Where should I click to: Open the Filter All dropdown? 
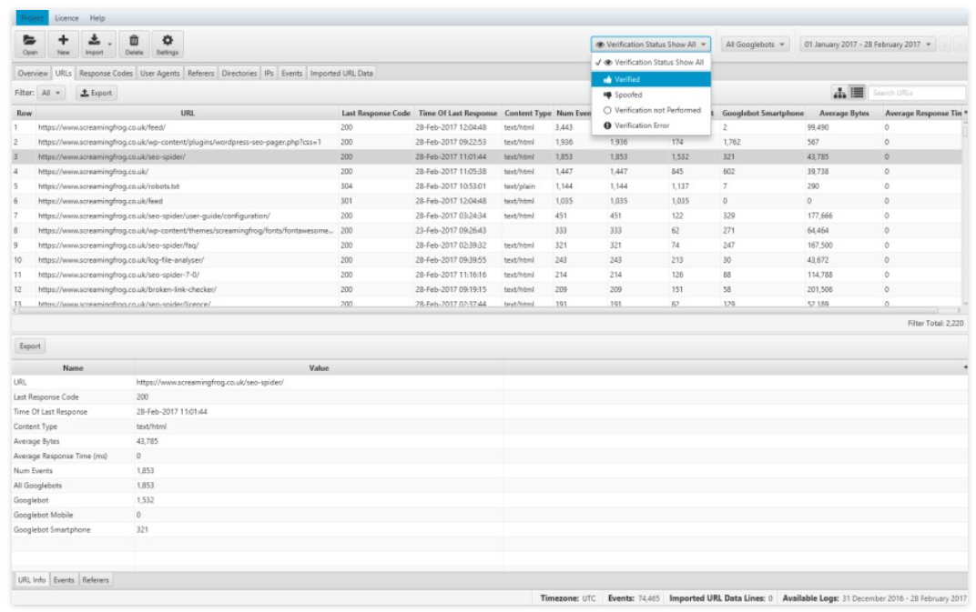coord(50,93)
